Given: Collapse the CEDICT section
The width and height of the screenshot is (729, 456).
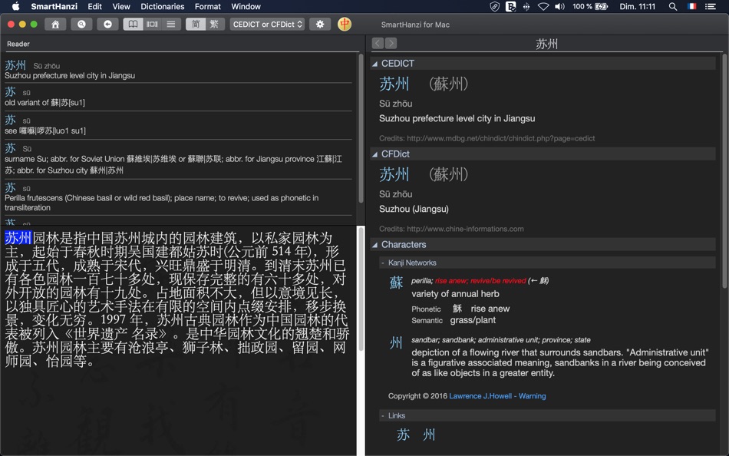Looking at the screenshot, I should 374,64.
